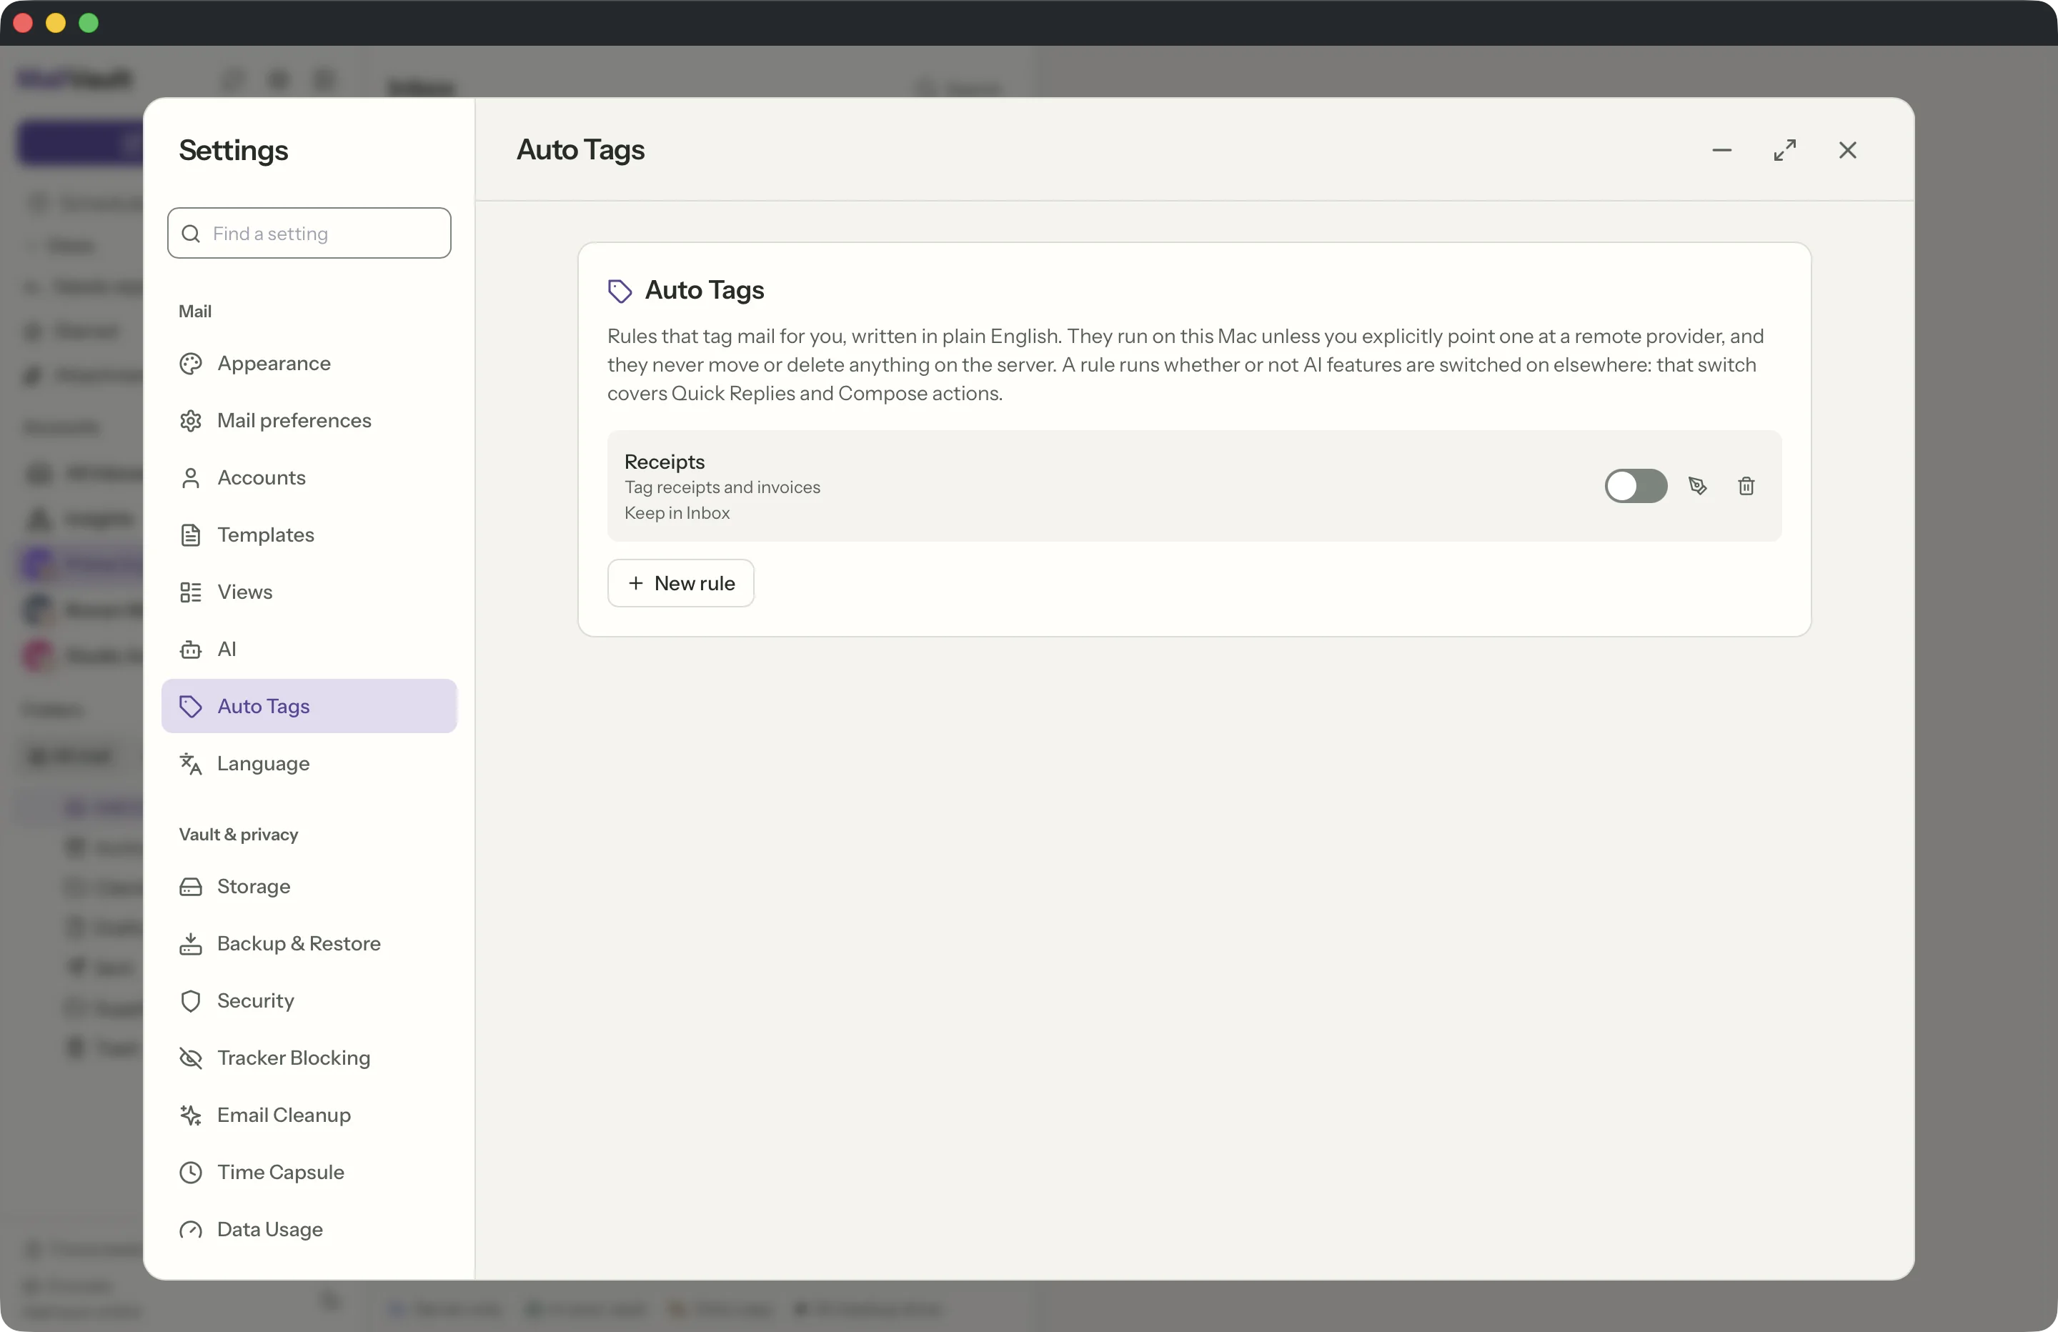Click the Receipts rule title
Viewport: 2058px width, 1332px height.
(664, 462)
